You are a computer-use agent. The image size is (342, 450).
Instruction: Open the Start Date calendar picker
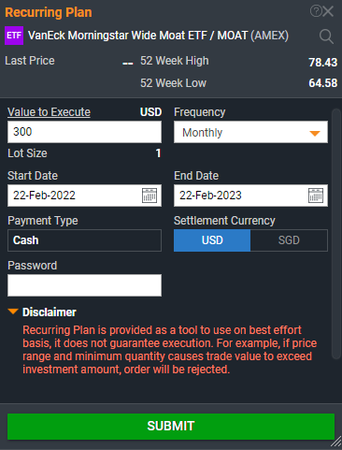tap(150, 196)
